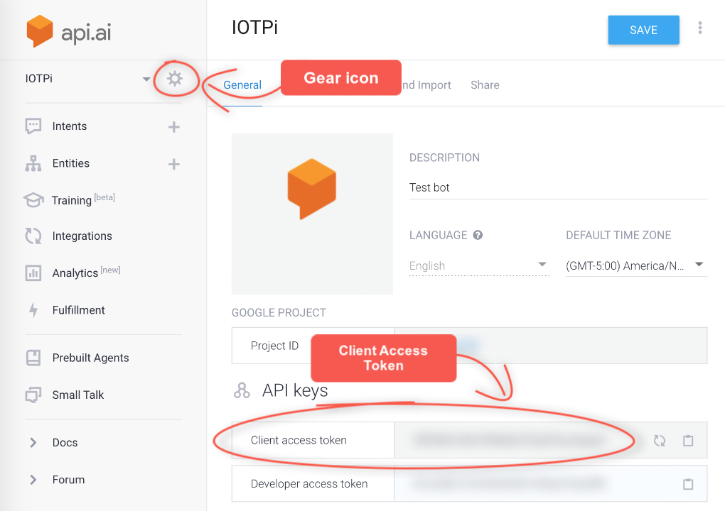Switch to the Share tab
This screenshot has height=511, width=725.
485,85
